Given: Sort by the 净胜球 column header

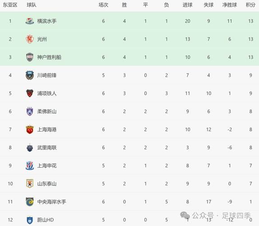Looking at the screenshot, I should click(230, 5).
